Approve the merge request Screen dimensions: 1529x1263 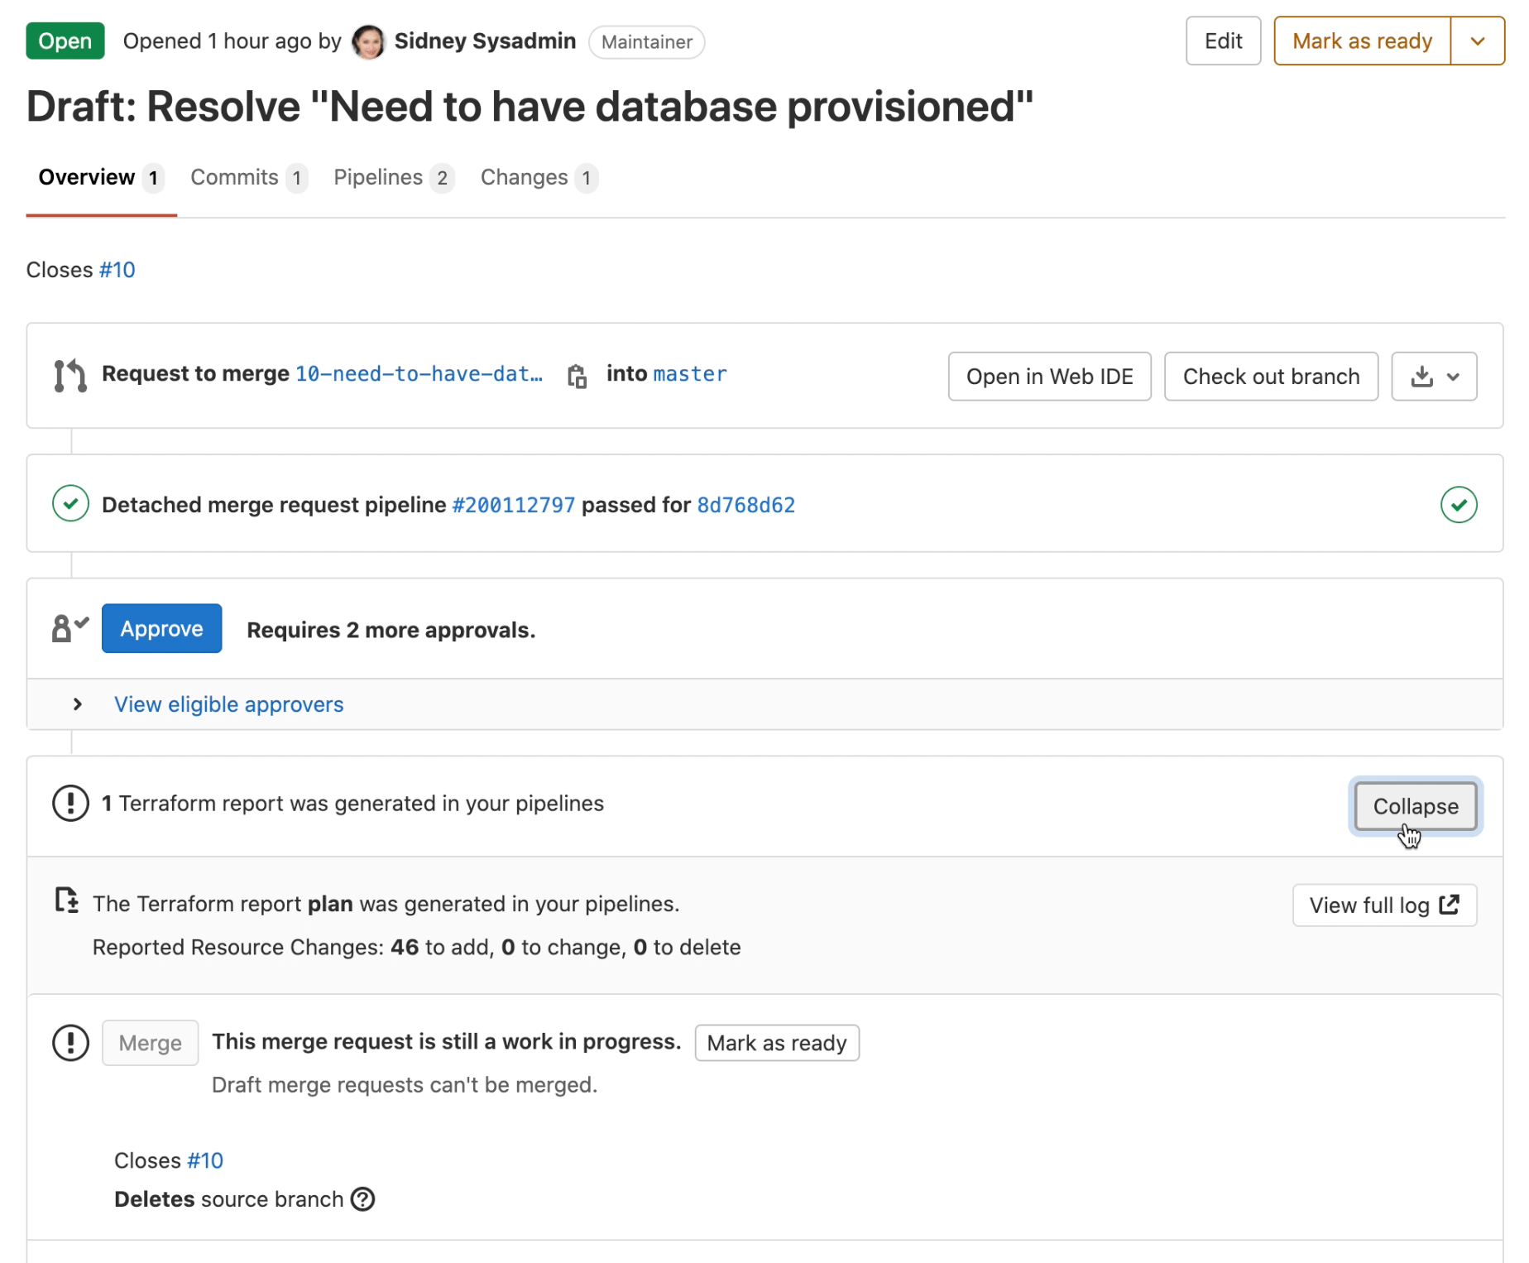point(161,628)
